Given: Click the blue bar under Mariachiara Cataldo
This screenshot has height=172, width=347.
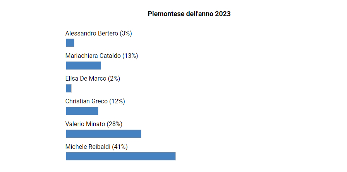Looking at the screenshot, I should (83, 66).
